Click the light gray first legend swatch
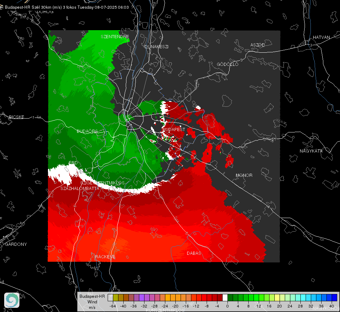 point(110,298)
